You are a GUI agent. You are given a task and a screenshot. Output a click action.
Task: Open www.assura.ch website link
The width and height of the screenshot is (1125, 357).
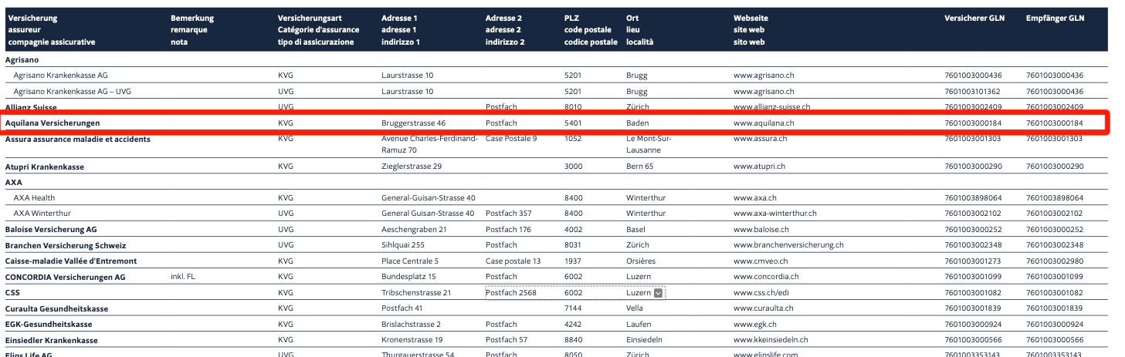[x=760, y=139]
